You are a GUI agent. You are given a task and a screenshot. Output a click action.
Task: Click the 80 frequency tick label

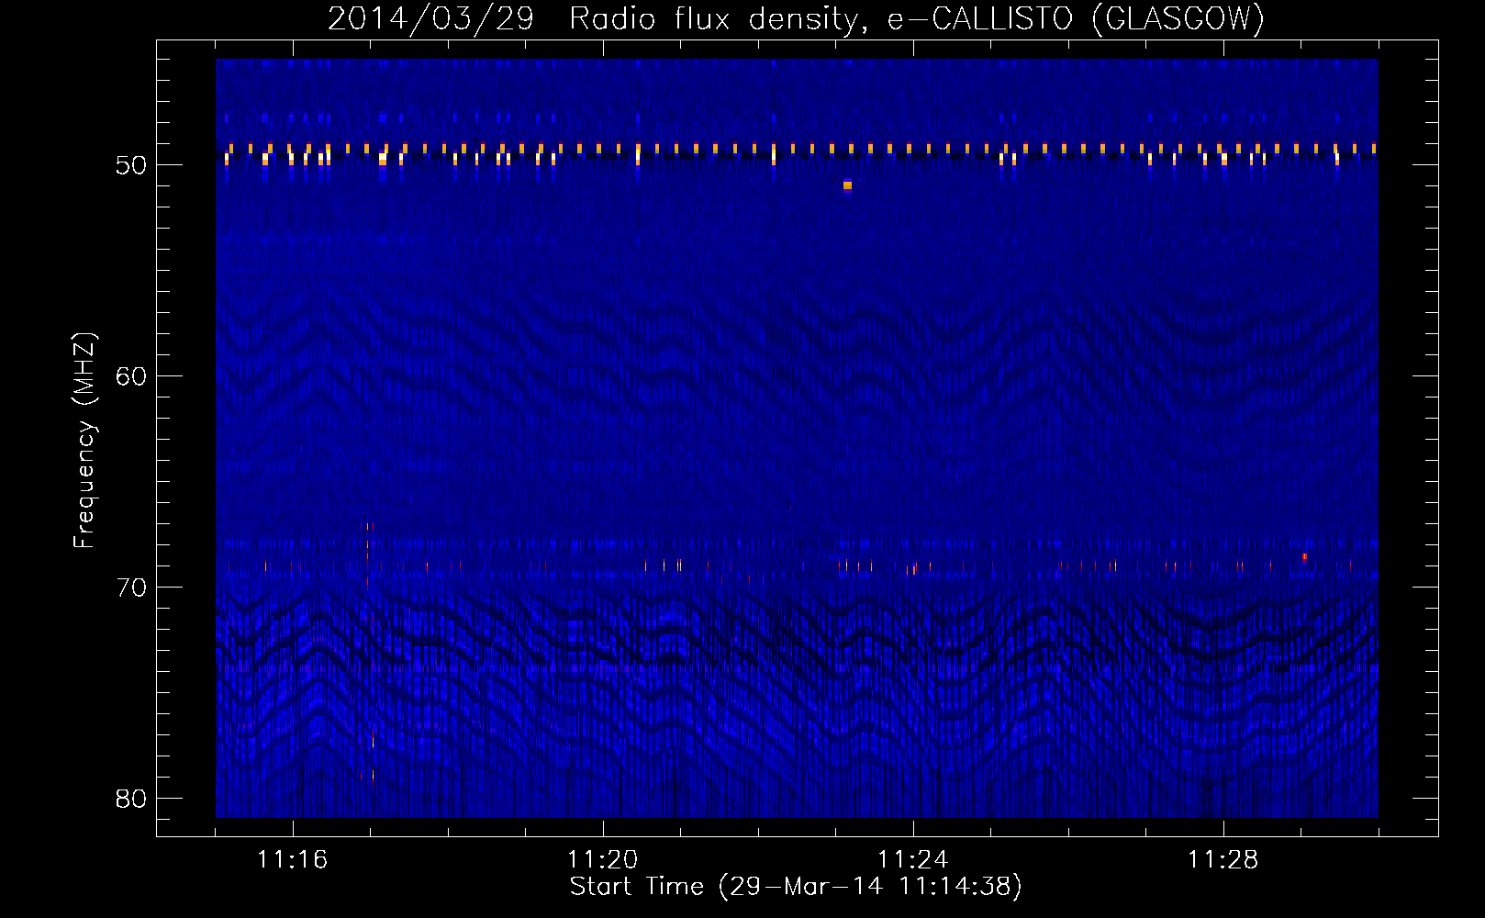click(x=132, y=799)
